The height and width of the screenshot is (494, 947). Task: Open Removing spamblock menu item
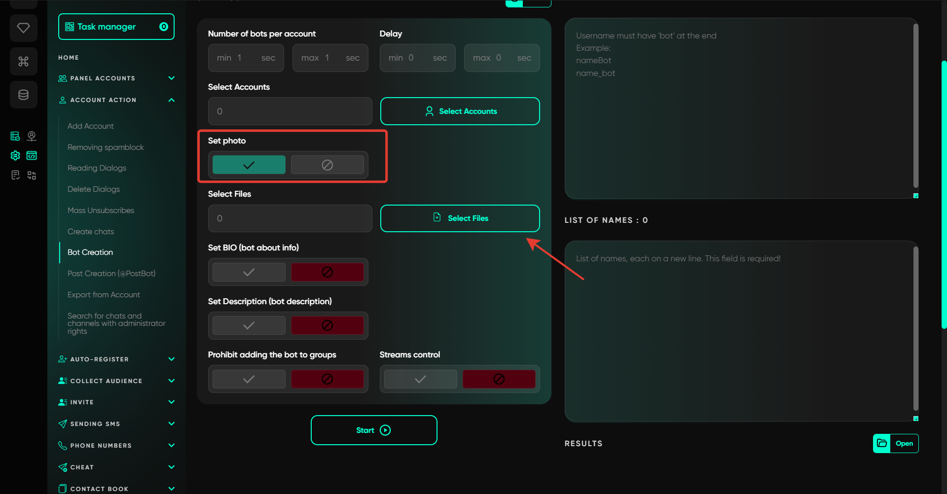pos(106,147)
